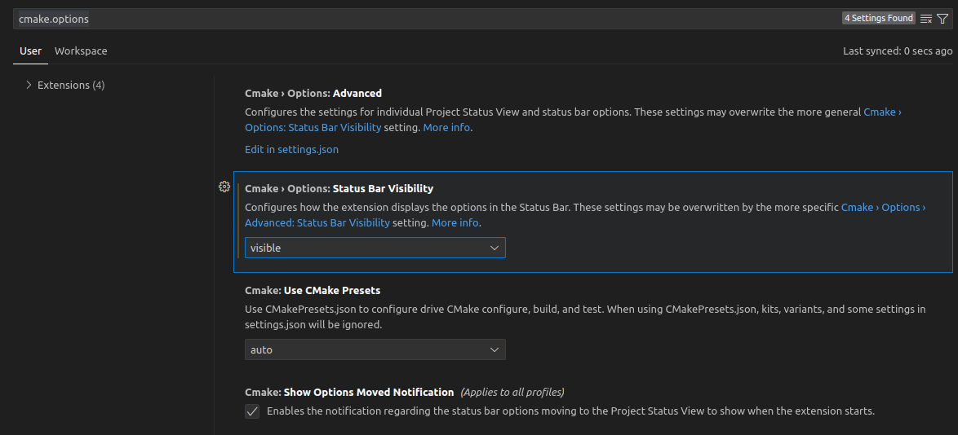Click the 'Last synced' status text
The width and height of the screenshot is (958, 435).
(897, 51)
